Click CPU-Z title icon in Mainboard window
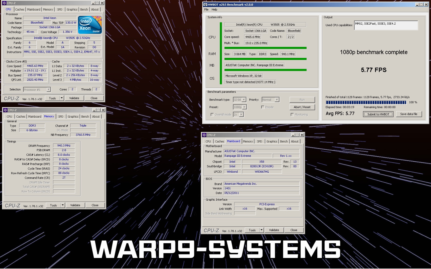Viewport: 431px width, 269px height. coord(204,135)
